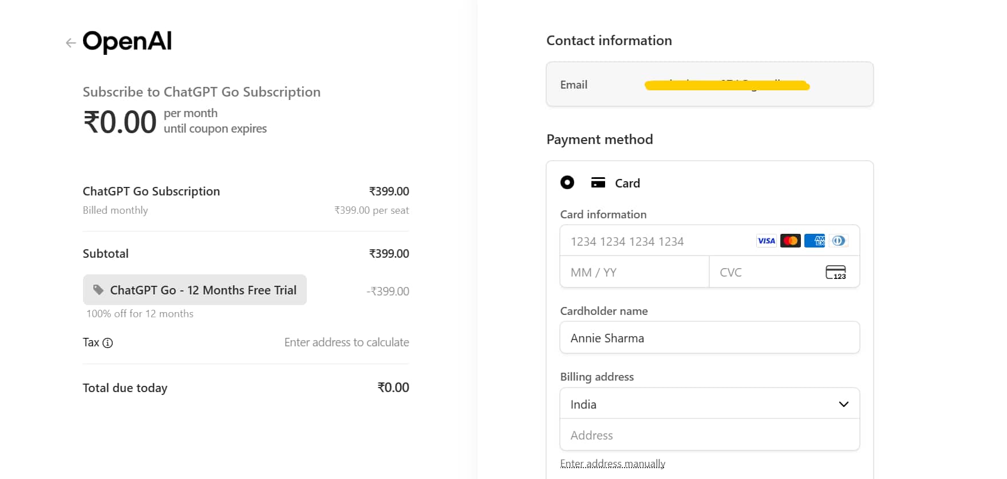Click the Address input field

point(710,435)
